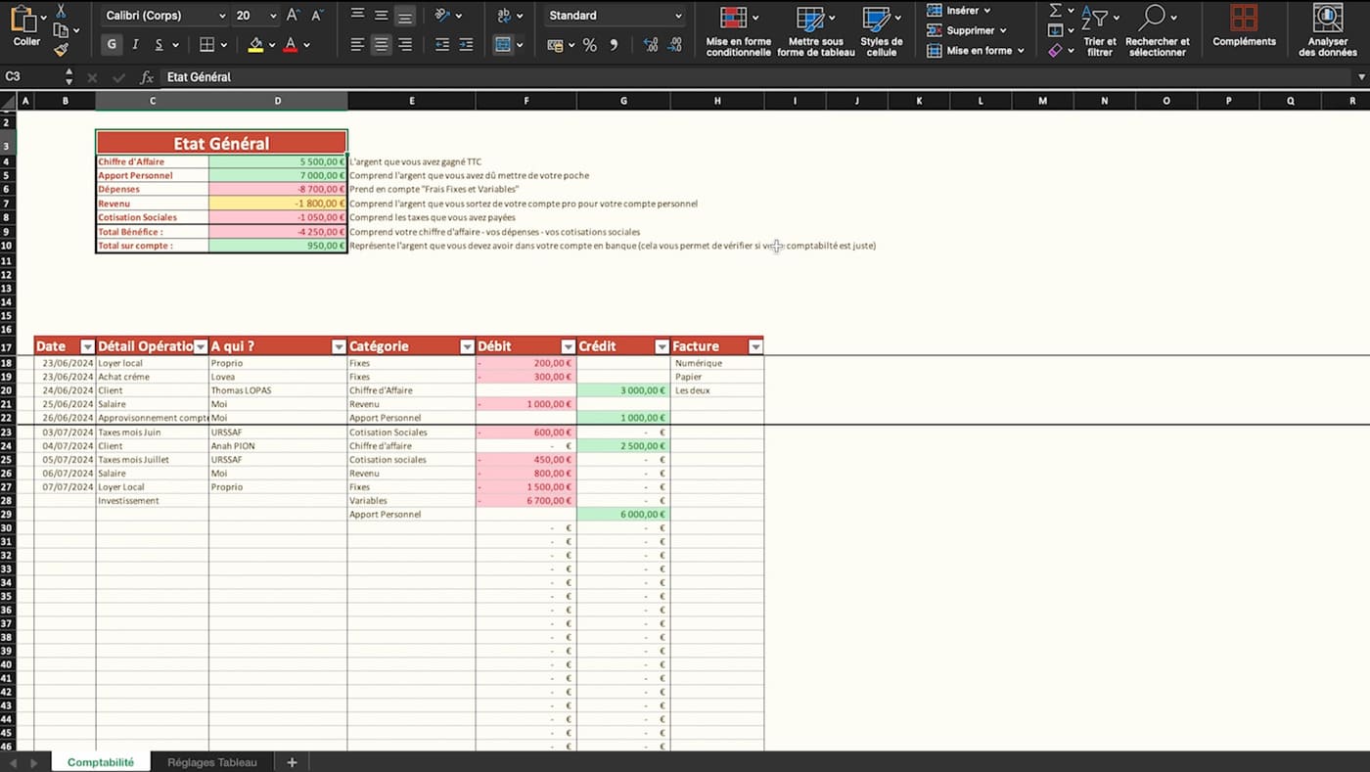1370x772 pixels.
Task: Click the fx insert function icon
Action: 147,77
